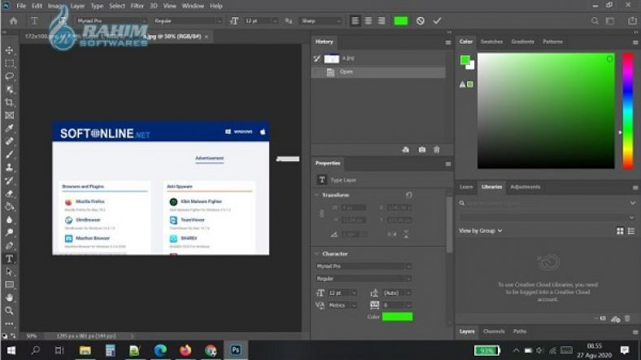
Task: Select the Brush tool
Action: [x=10, y=154]
